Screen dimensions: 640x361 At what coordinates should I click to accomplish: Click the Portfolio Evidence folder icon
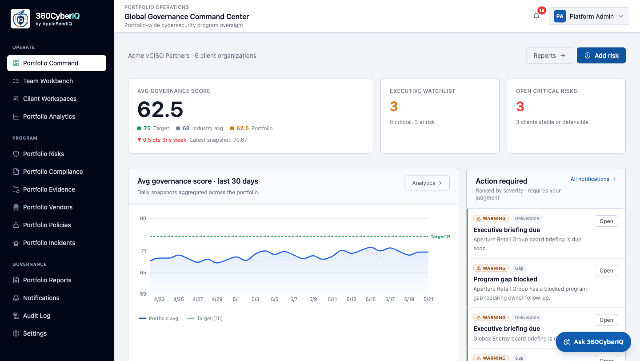[16, 189]
